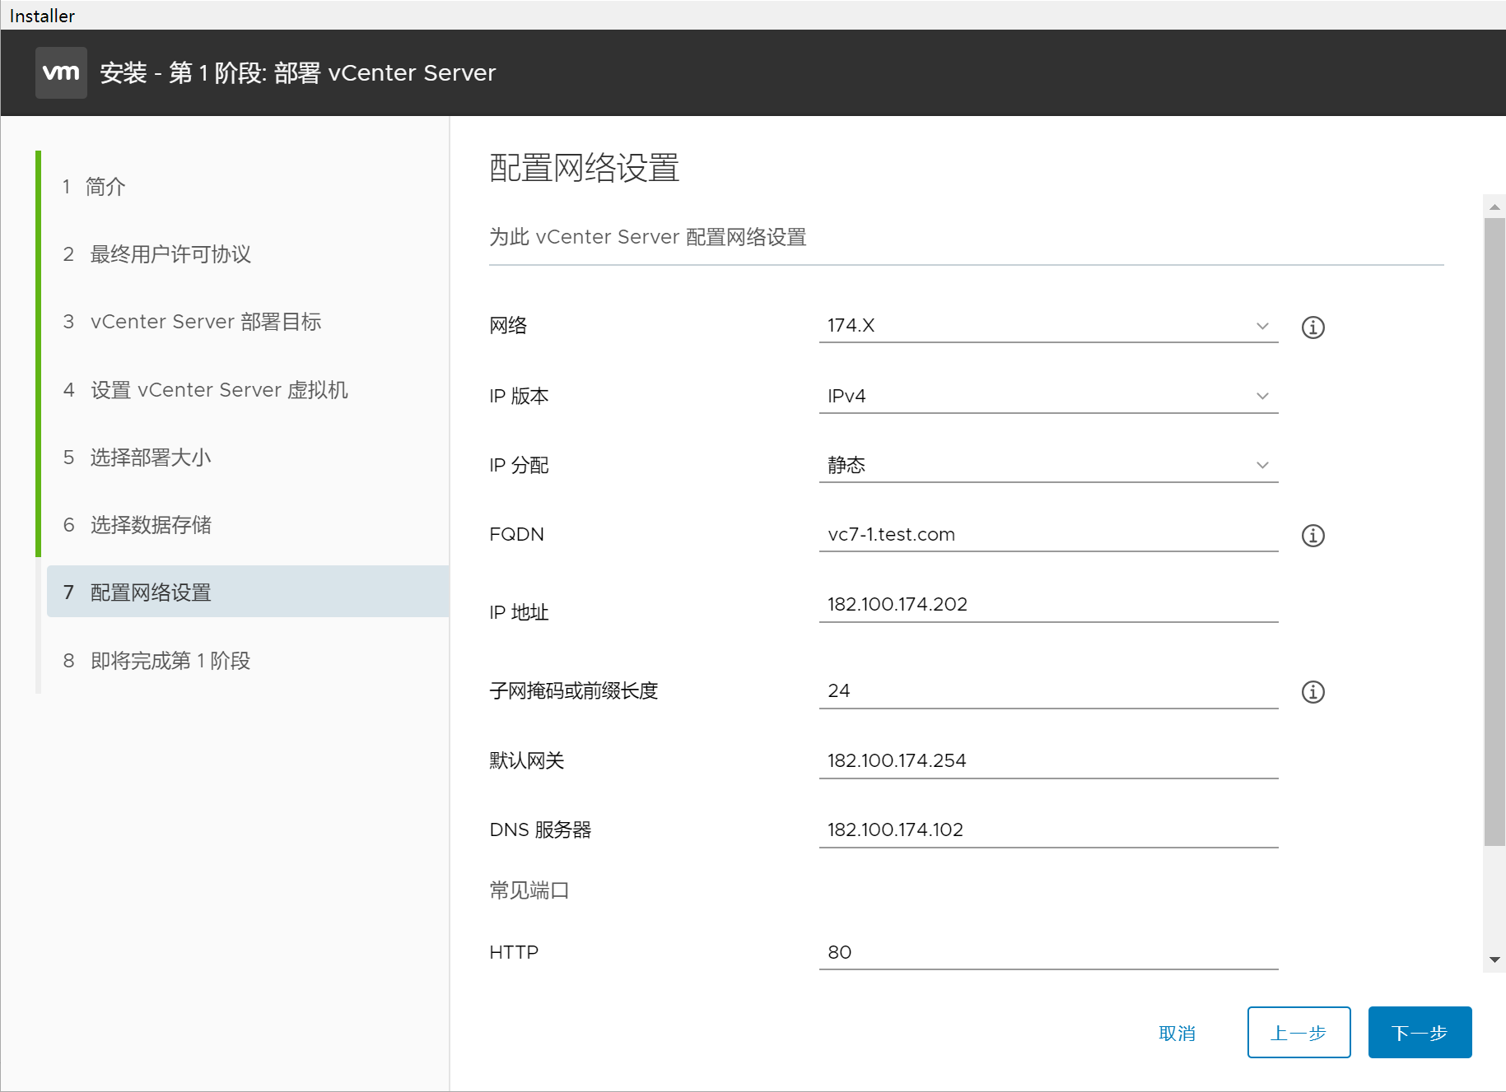Click the IP 地址 input field
The image size is (1506, 1092).
pyautogui.click(x=1047, y=605)
